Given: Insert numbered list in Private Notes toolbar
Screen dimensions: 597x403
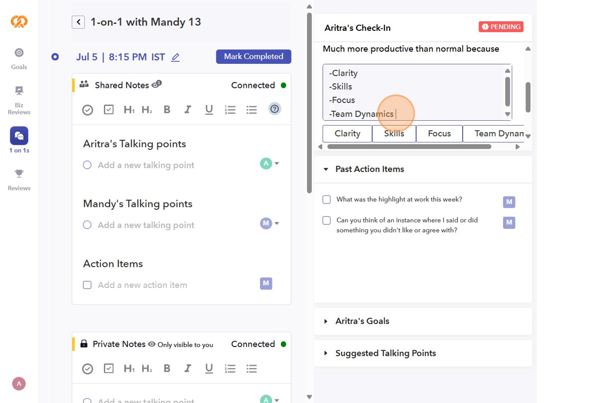Looking at the screenshot, I should pos(230,368).
